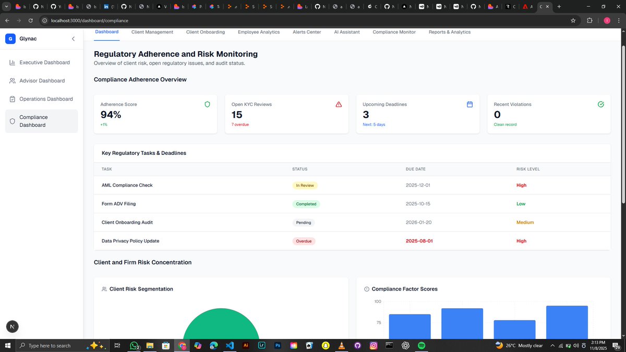Open the Executive Dashboard page
The width and height of the screenshot is (626, 352).
[42, 63]
